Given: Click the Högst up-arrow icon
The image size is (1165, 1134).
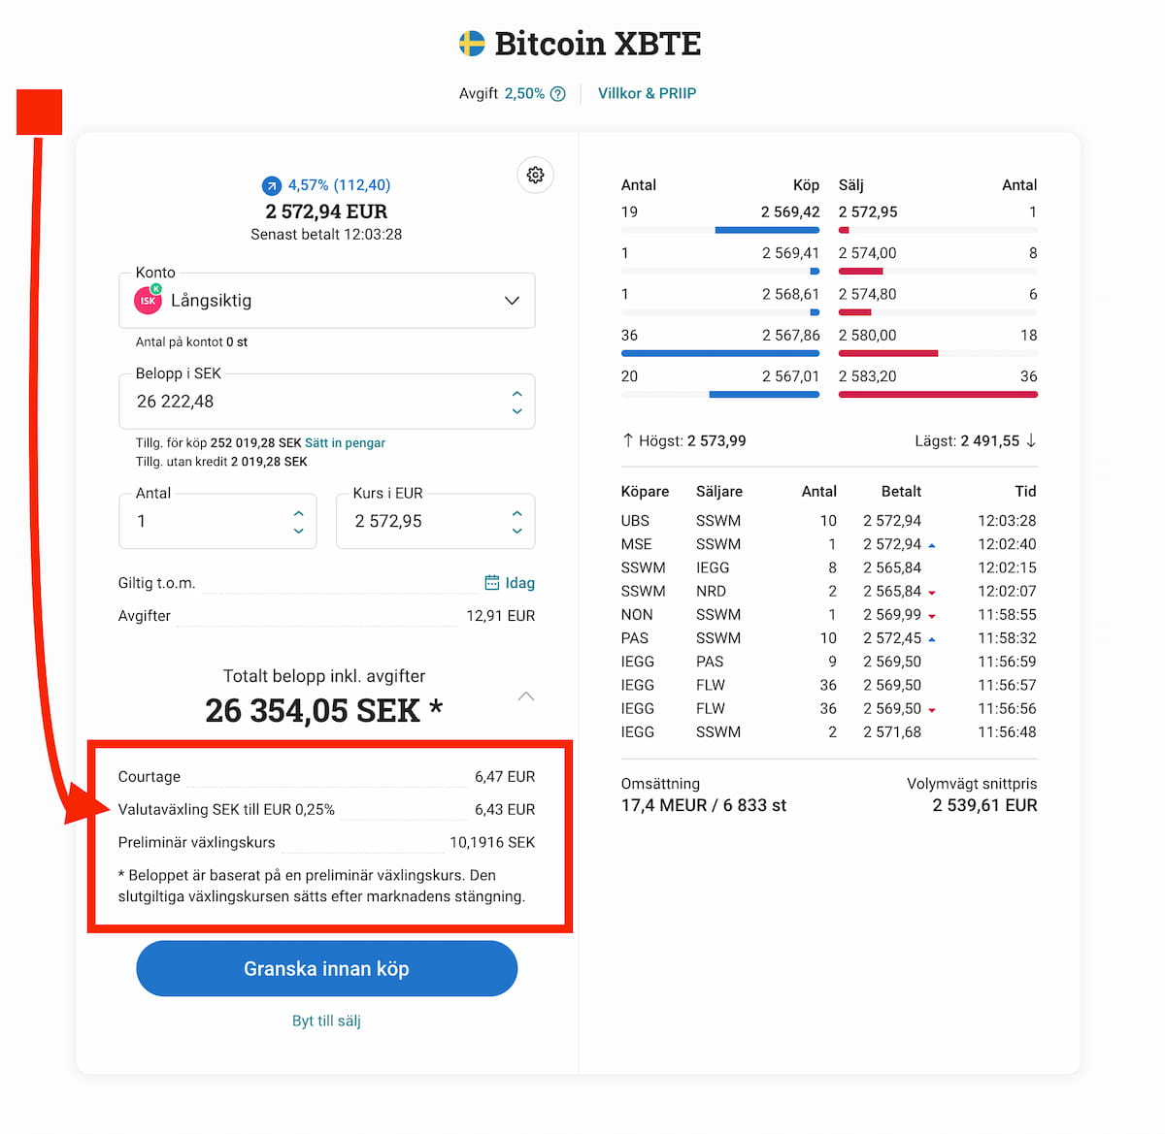Looking at the screenshot, I should (627, 440).
